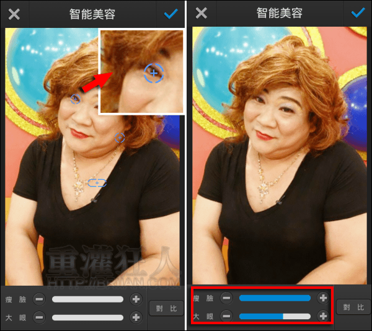Tap the crosshair marker inside the magnifier inset
This screenshot has width=372, height=331.
[154, 73]
